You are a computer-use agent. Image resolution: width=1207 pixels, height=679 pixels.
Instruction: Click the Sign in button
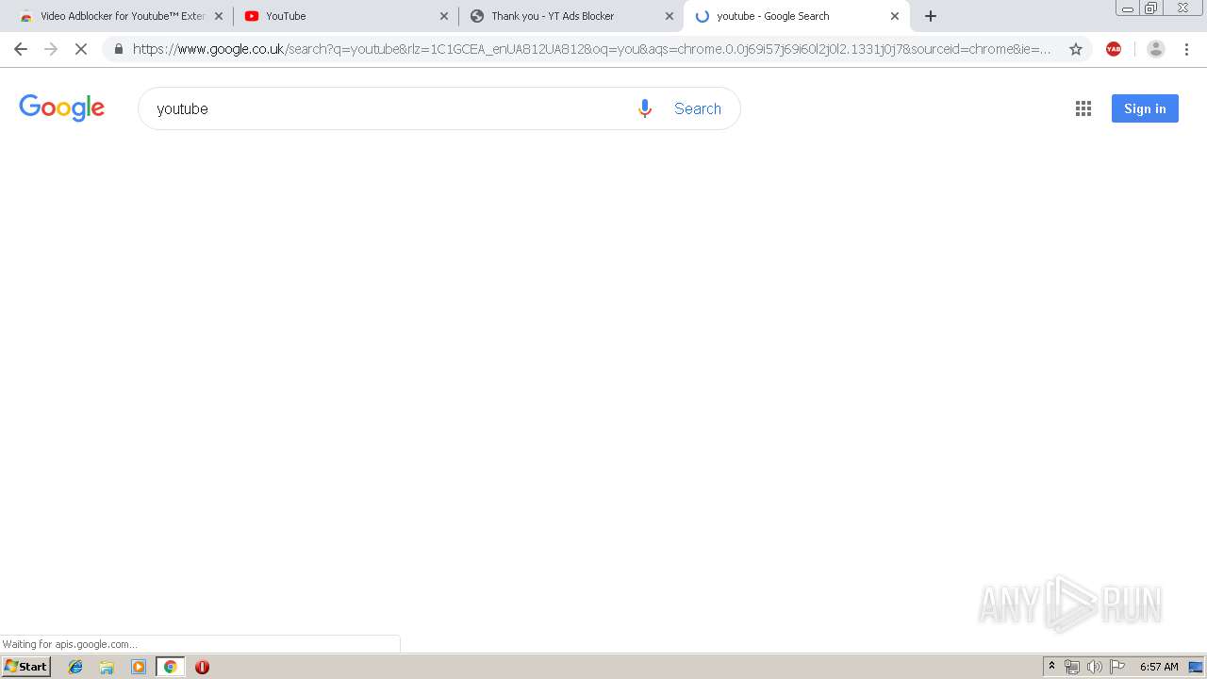click(1145, 108)
